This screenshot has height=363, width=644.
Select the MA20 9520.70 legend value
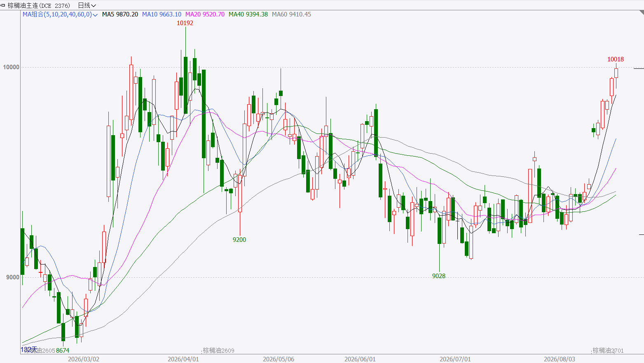pyautogui.click(x=205, y=14)
